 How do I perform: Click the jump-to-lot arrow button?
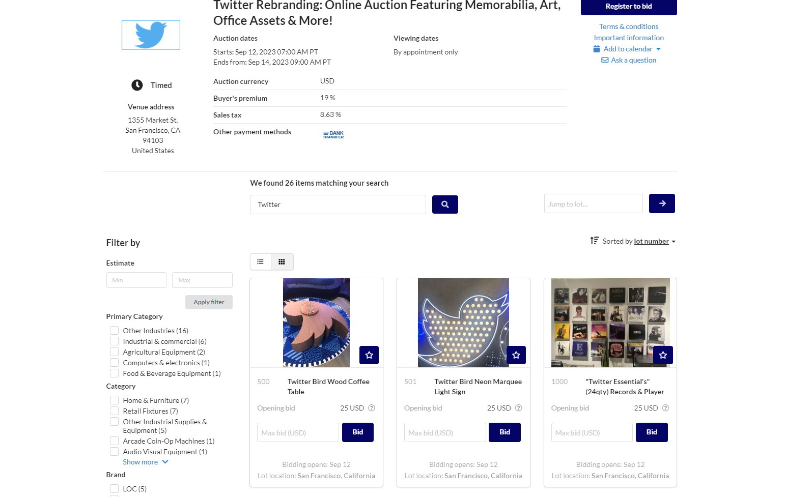pos(662,203)
